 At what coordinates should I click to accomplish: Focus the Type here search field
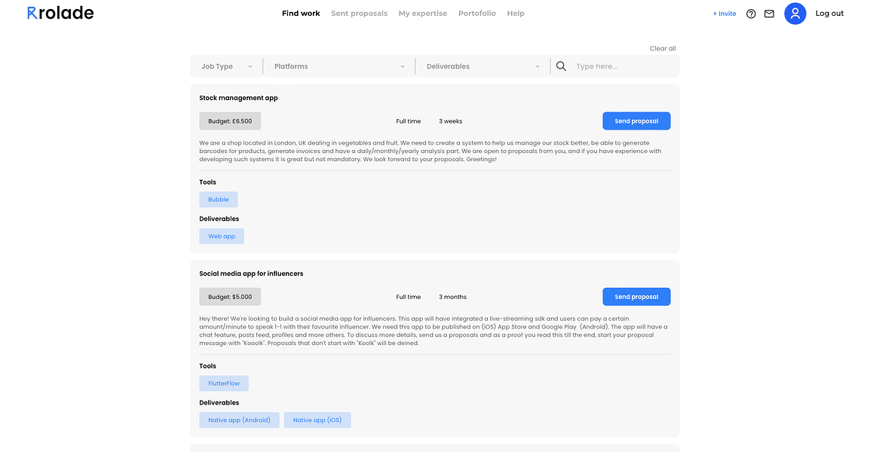(624, 66)
